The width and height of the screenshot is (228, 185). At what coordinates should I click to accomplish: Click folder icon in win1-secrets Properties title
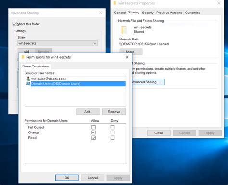point(115,3)
